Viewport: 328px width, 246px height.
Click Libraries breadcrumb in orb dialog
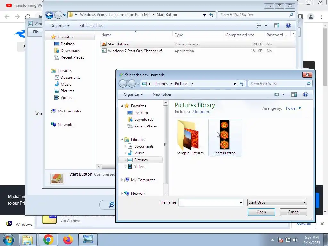pos(160,84)
